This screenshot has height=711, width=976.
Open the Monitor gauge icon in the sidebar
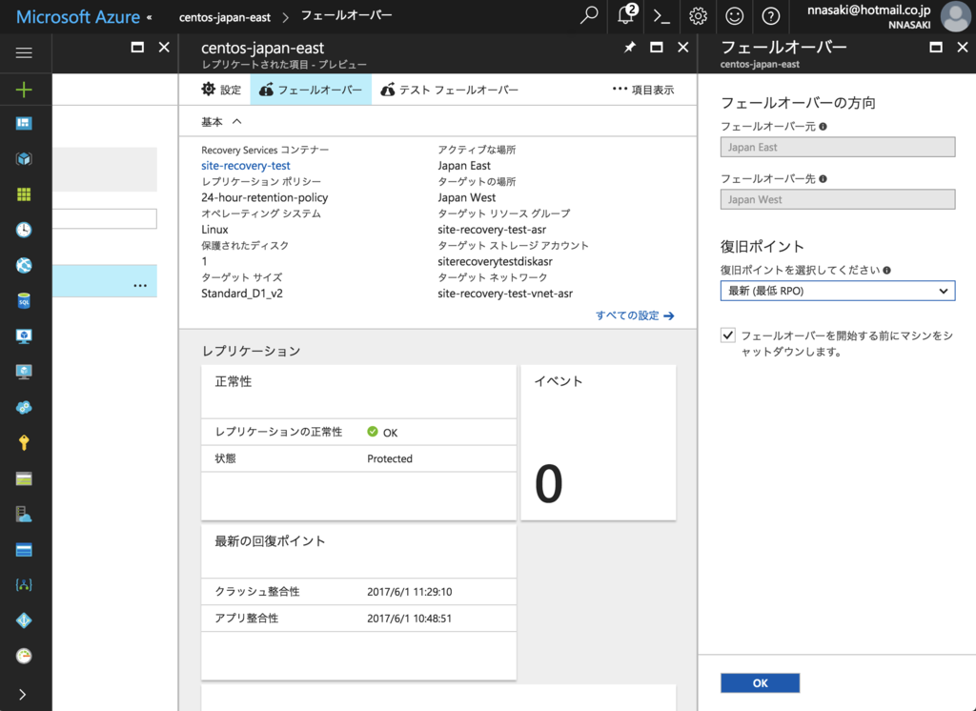pos(24,656)
